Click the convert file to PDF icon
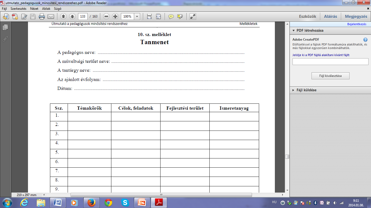371x208 pixels. [15, 17]
